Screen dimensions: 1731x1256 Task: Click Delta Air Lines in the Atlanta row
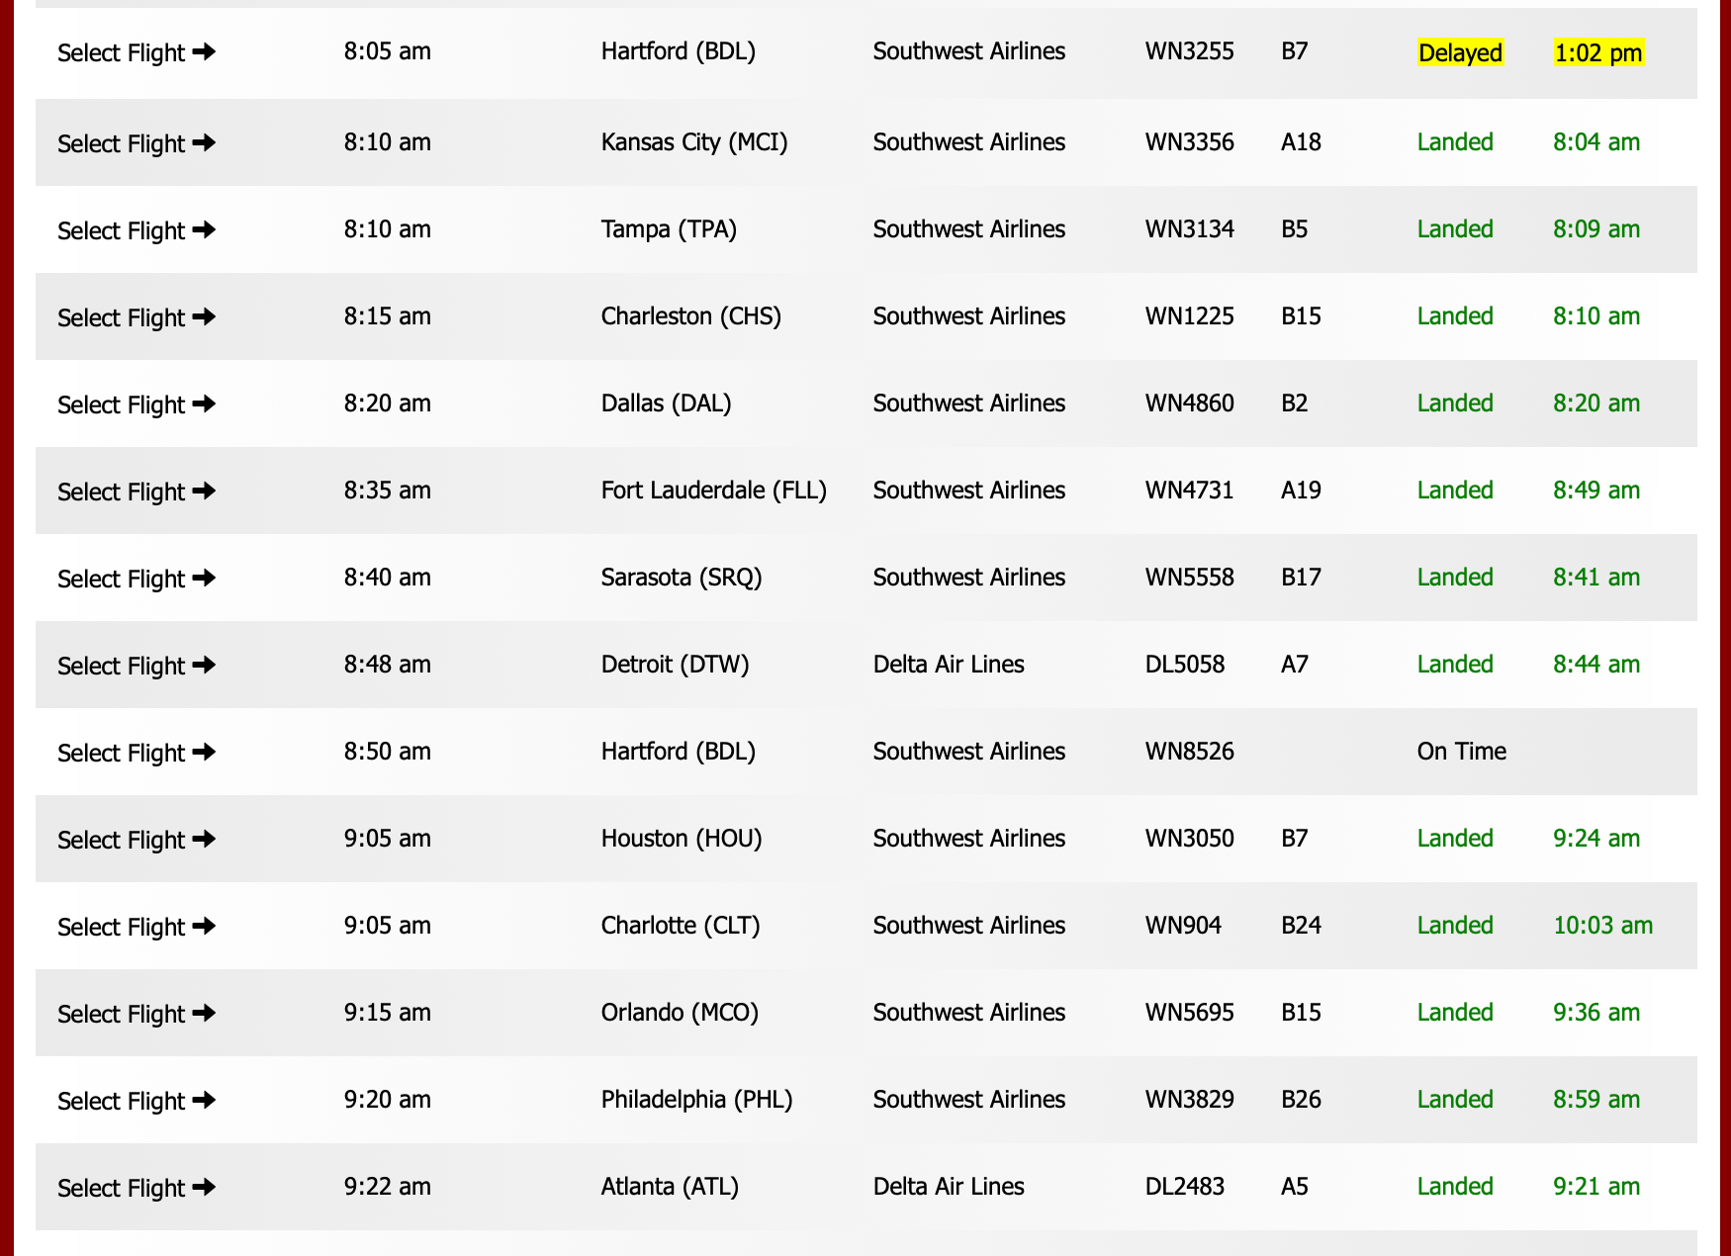pos(949,1186)
